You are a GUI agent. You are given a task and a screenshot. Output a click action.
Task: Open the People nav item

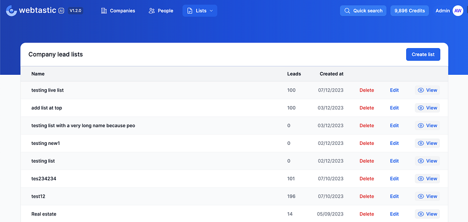coord(161,11)
